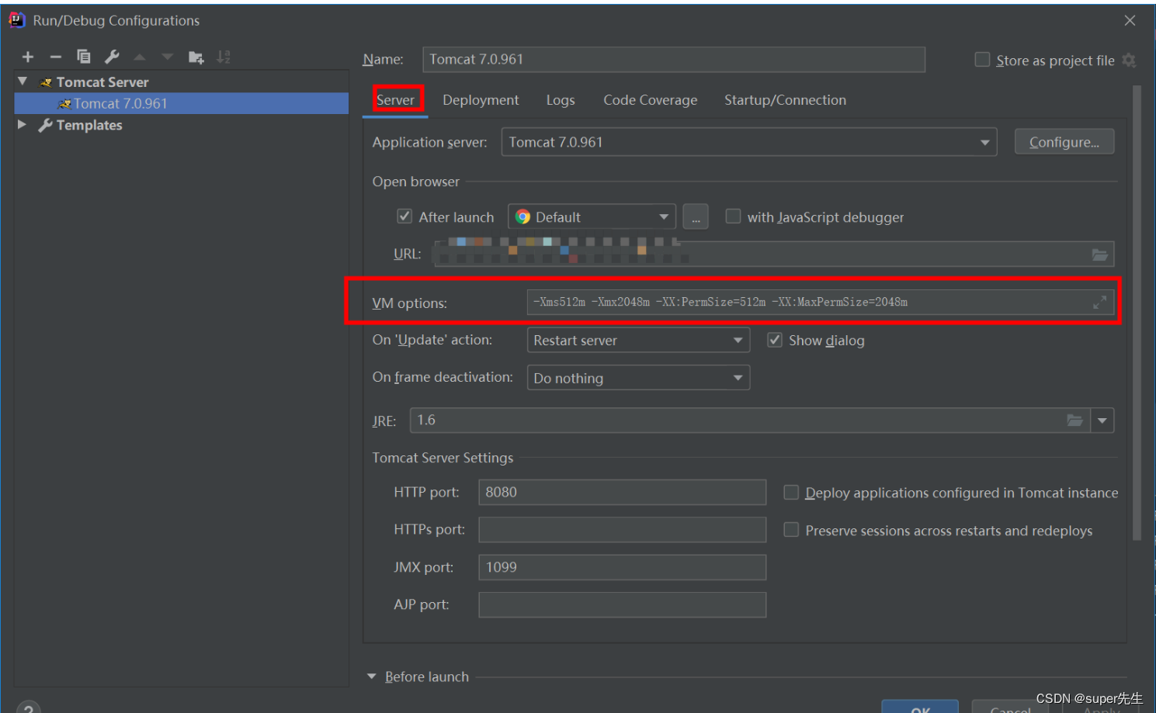Image resolution: width=1156 pixels, height=713 pixels.
Task: Click the URL input field
Action: coord(773,254)
